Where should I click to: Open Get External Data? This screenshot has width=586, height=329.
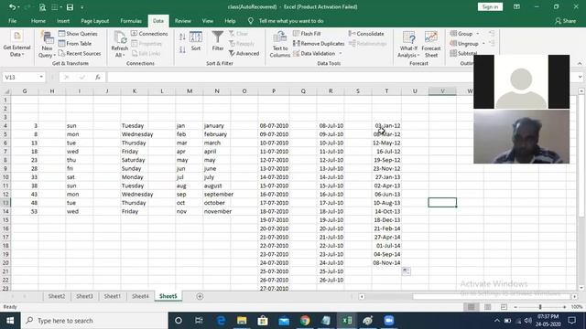pos(16,45)
